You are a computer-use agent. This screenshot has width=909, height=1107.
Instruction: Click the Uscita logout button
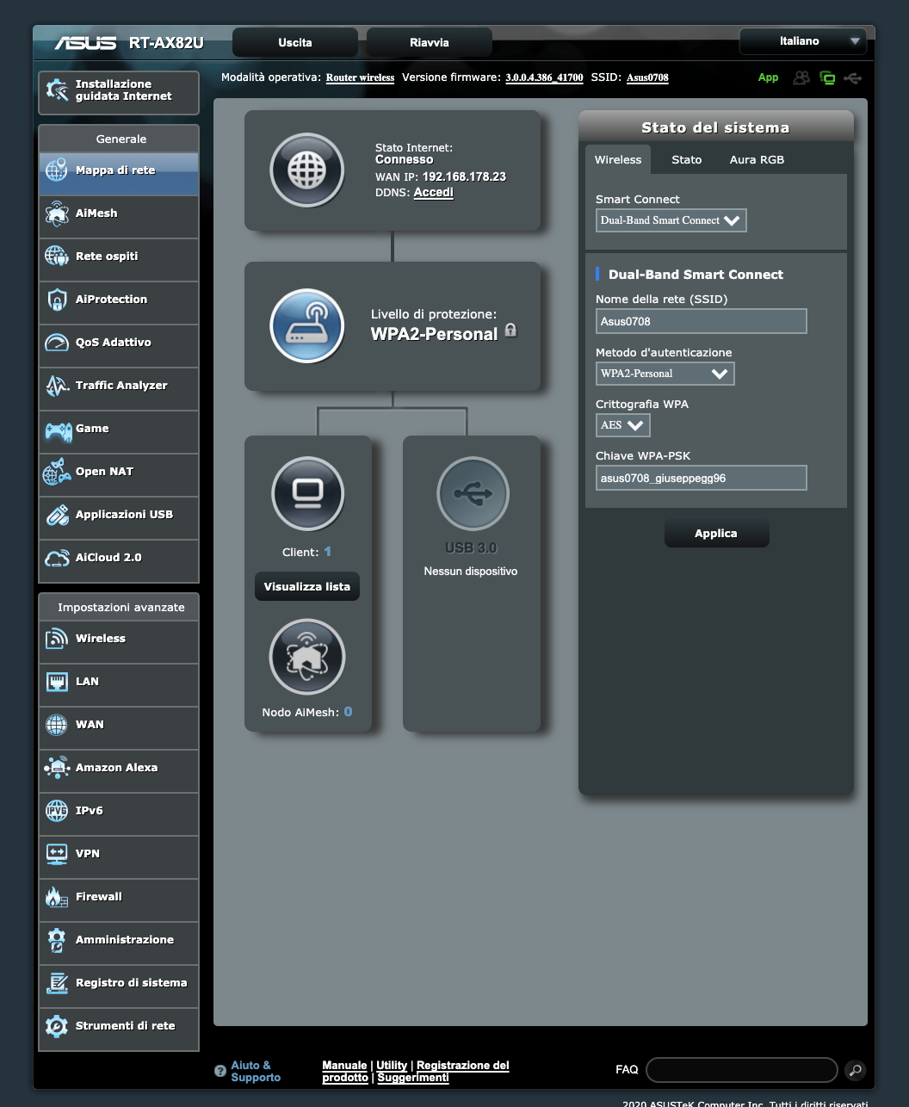click(295, 42)
